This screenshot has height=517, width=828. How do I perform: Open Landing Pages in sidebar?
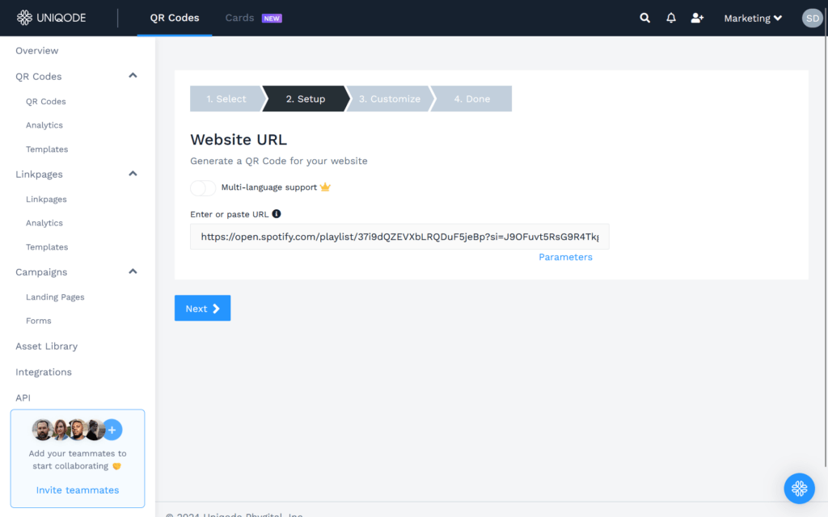56,297
